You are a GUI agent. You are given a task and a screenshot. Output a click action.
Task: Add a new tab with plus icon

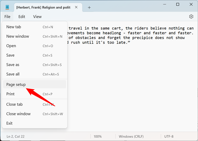point(89,7)
